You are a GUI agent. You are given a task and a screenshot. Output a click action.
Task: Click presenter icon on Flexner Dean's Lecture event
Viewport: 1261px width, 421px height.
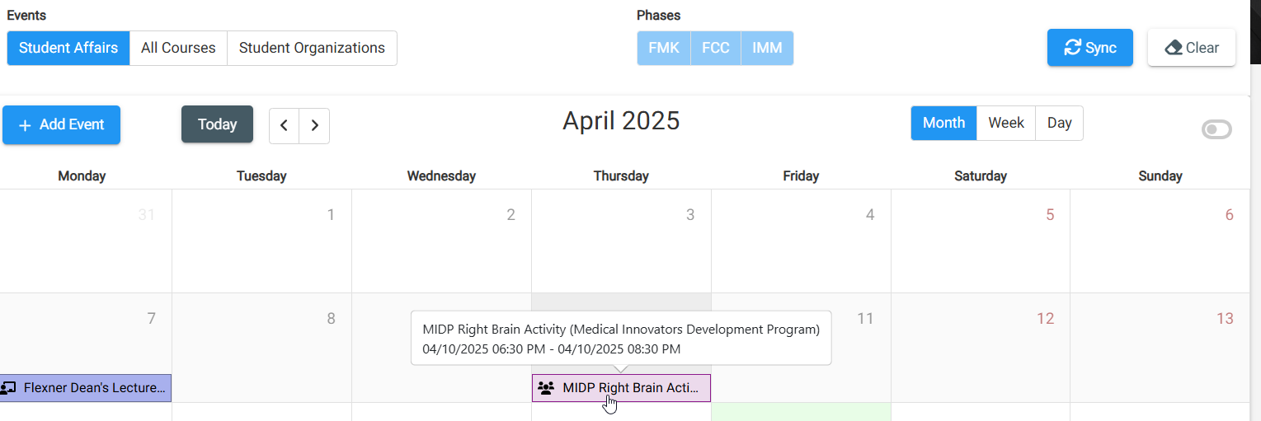click(9, 388)
